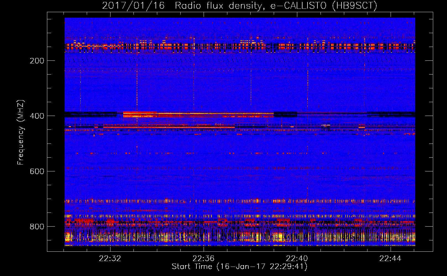Click the 22:36 time tick label
Viewport: 447px width, 276px height.
[x=204, y=259]
